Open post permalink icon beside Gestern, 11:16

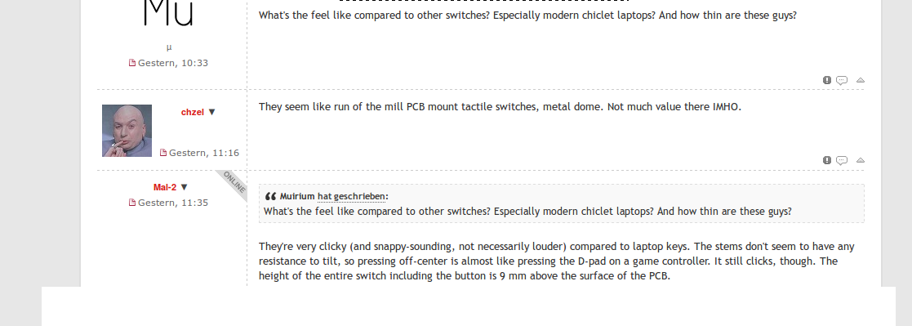click(163, 153)
